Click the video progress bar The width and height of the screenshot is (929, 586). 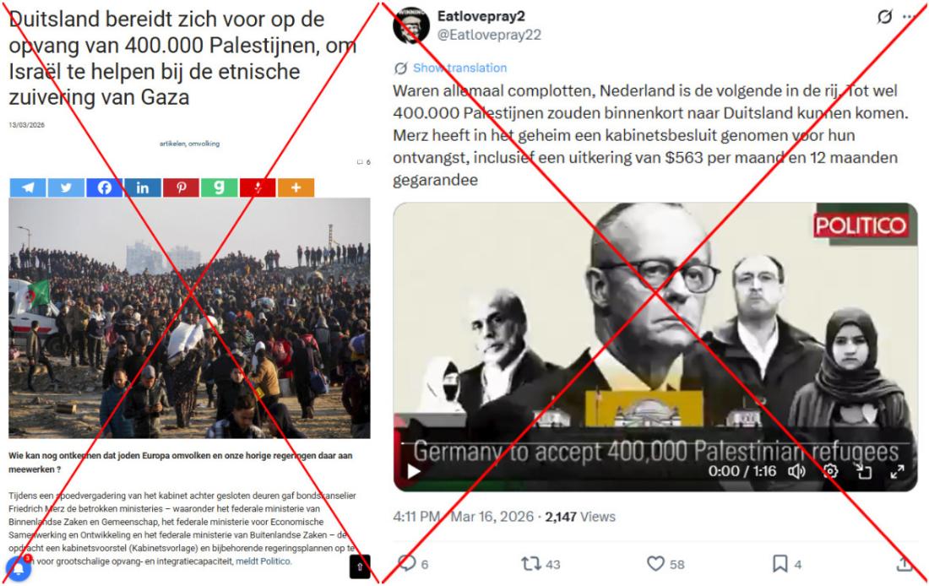click(655, 443)
